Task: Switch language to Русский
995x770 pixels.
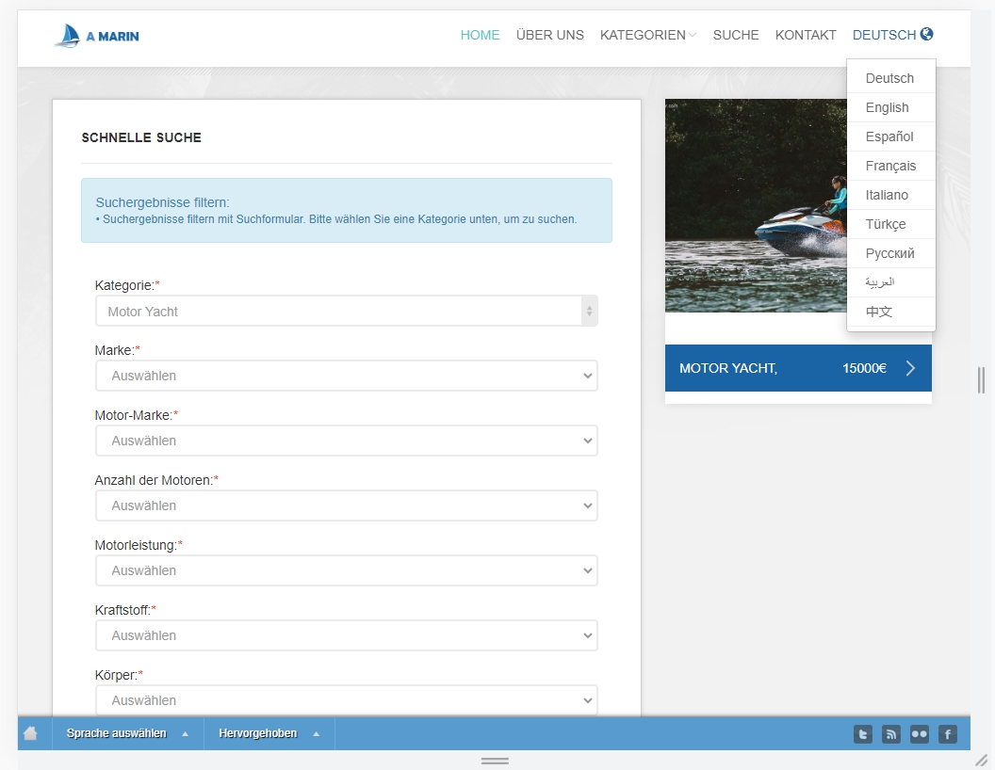Action: click(891, 253)
